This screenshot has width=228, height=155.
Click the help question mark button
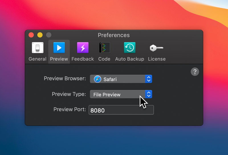pos(195,72)
